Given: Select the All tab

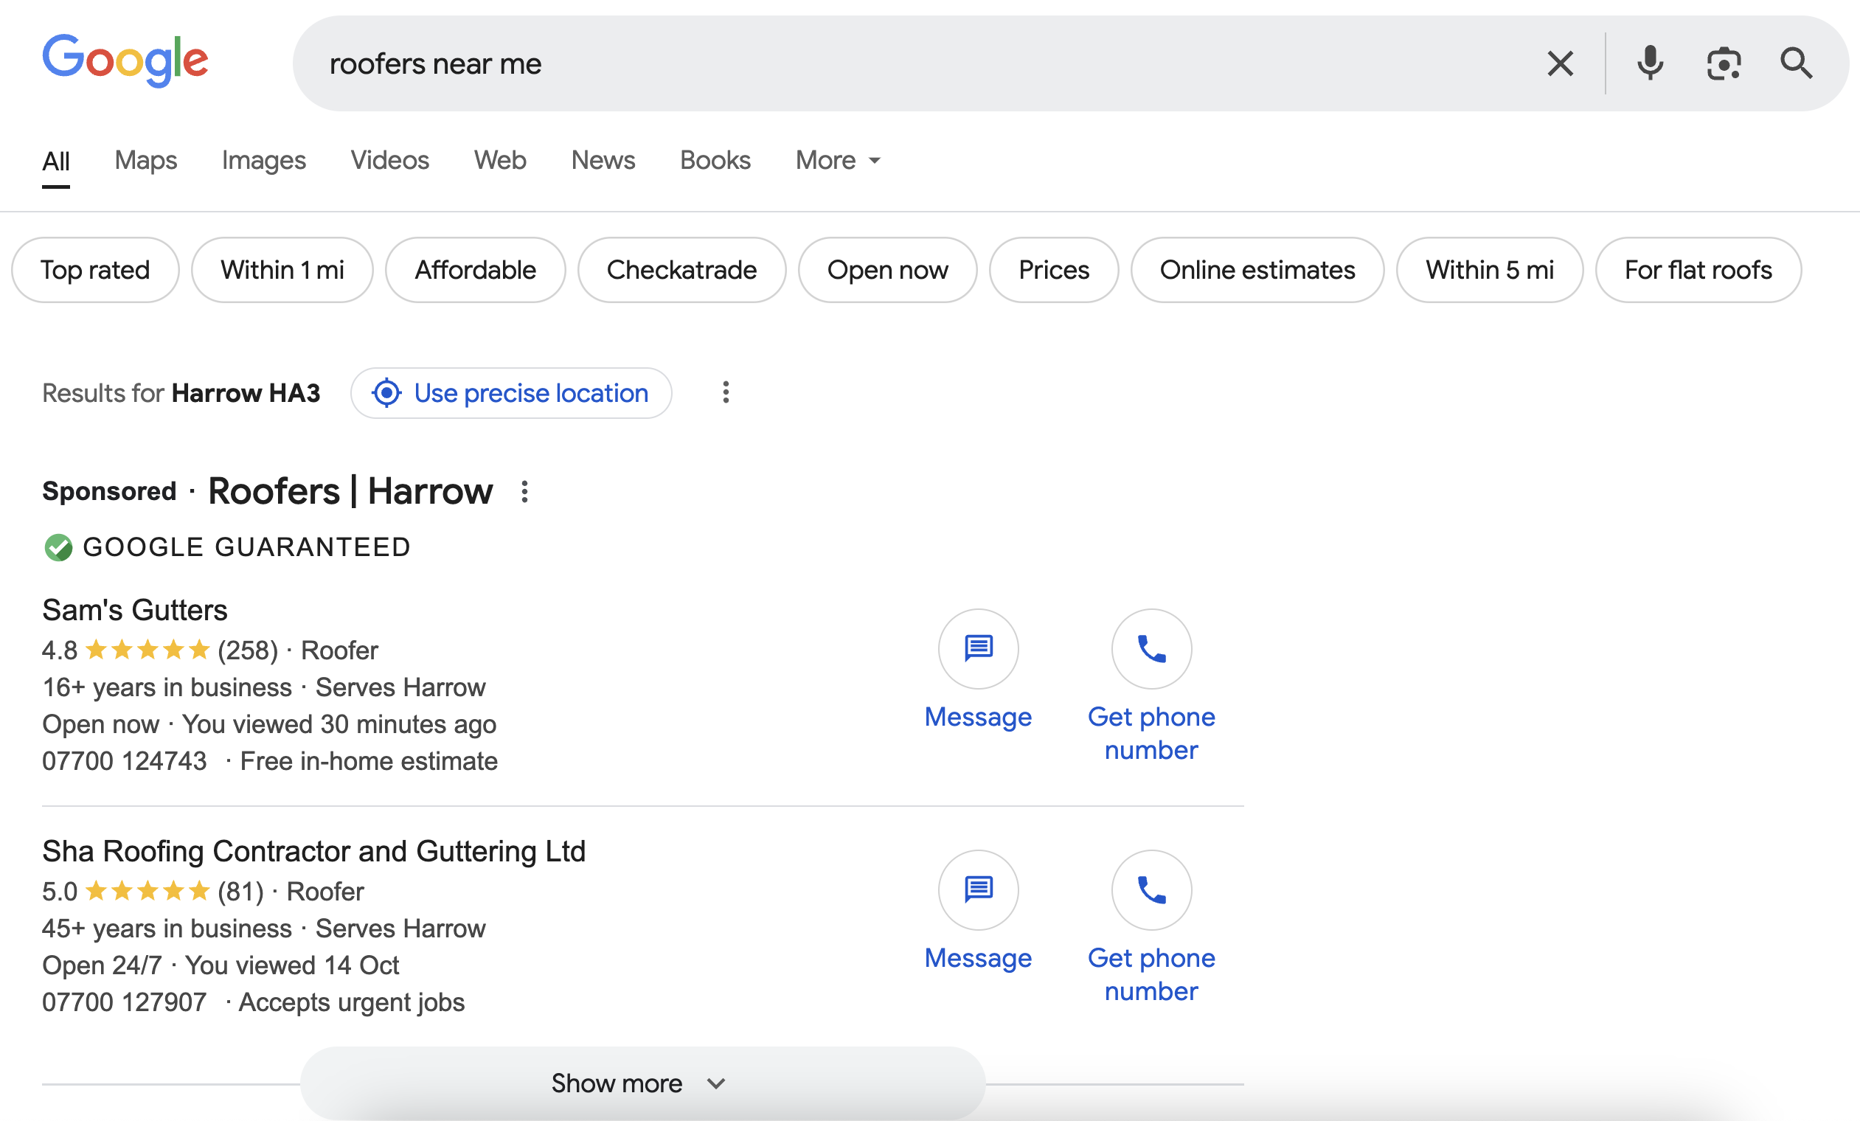Looking at the screenshot, I should [x=56, y=161].
